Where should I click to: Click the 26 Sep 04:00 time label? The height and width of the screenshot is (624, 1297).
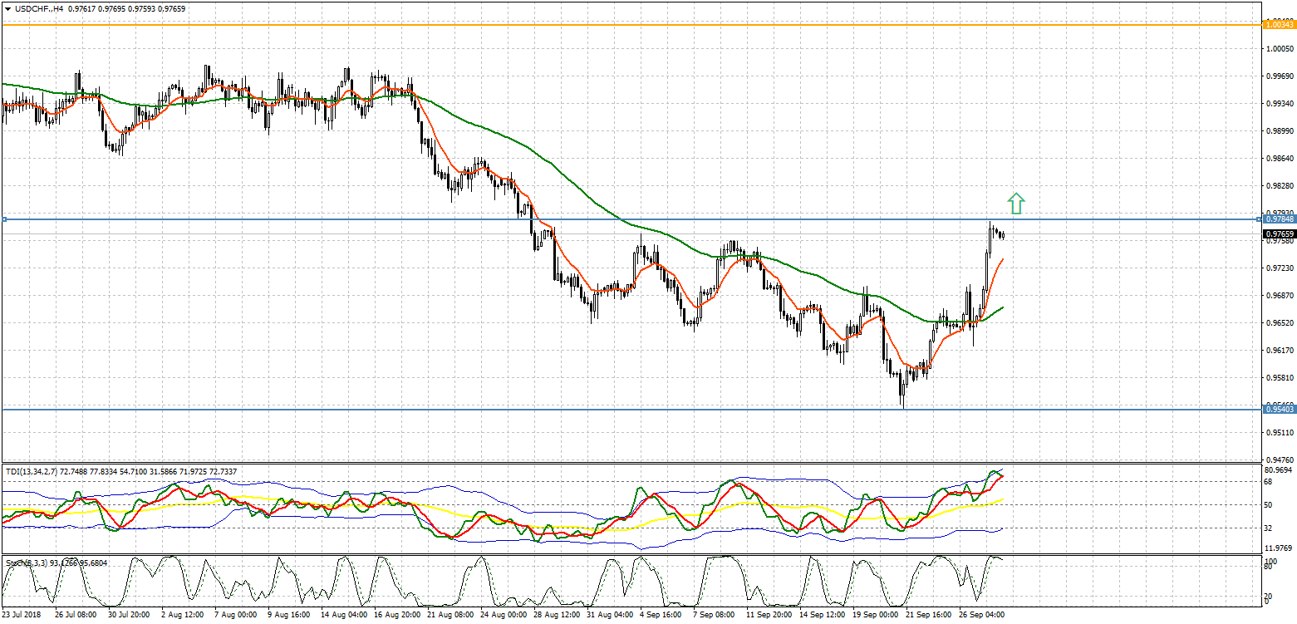984,616
